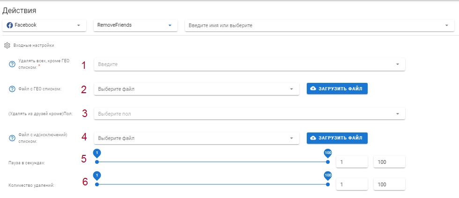Open the 'Выберите пол' gender dropdown

click(x=249, y=114)
